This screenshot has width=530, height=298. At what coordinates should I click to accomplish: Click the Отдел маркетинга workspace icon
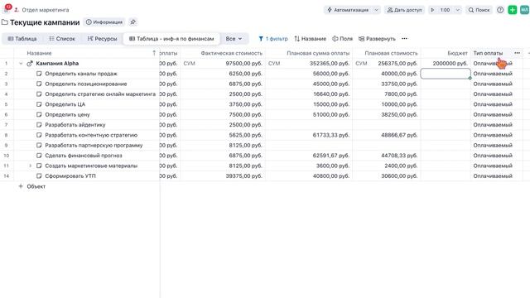pyautogui.click(x=17, y=10)
